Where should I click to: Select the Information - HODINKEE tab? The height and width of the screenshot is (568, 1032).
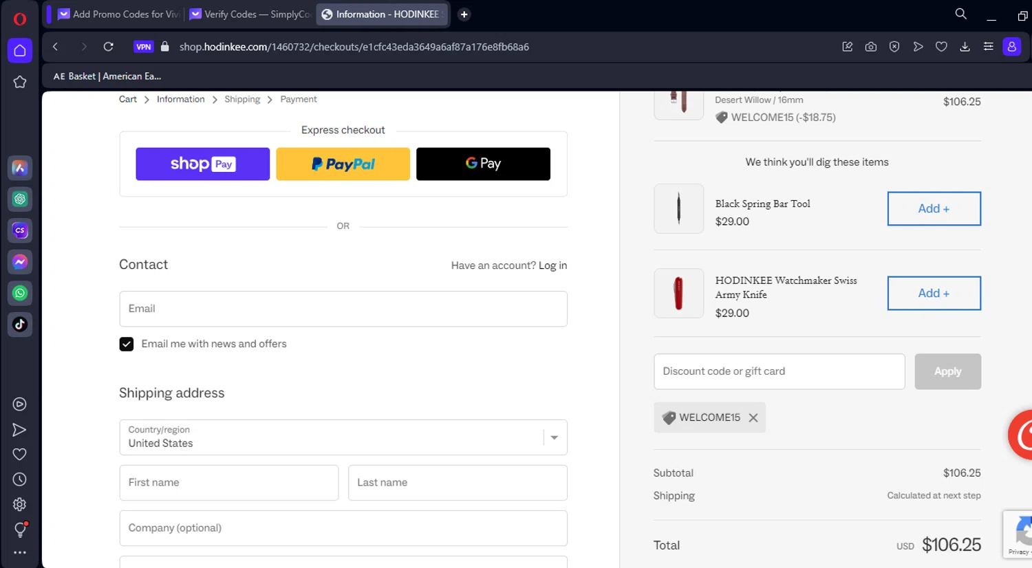coord(382,14)
